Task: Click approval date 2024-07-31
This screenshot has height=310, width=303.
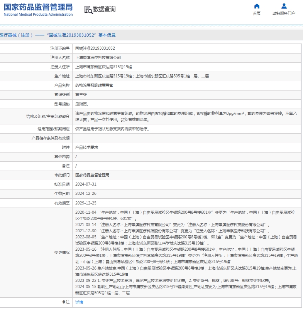Action: pyautogui.click(x=86, y=184)
